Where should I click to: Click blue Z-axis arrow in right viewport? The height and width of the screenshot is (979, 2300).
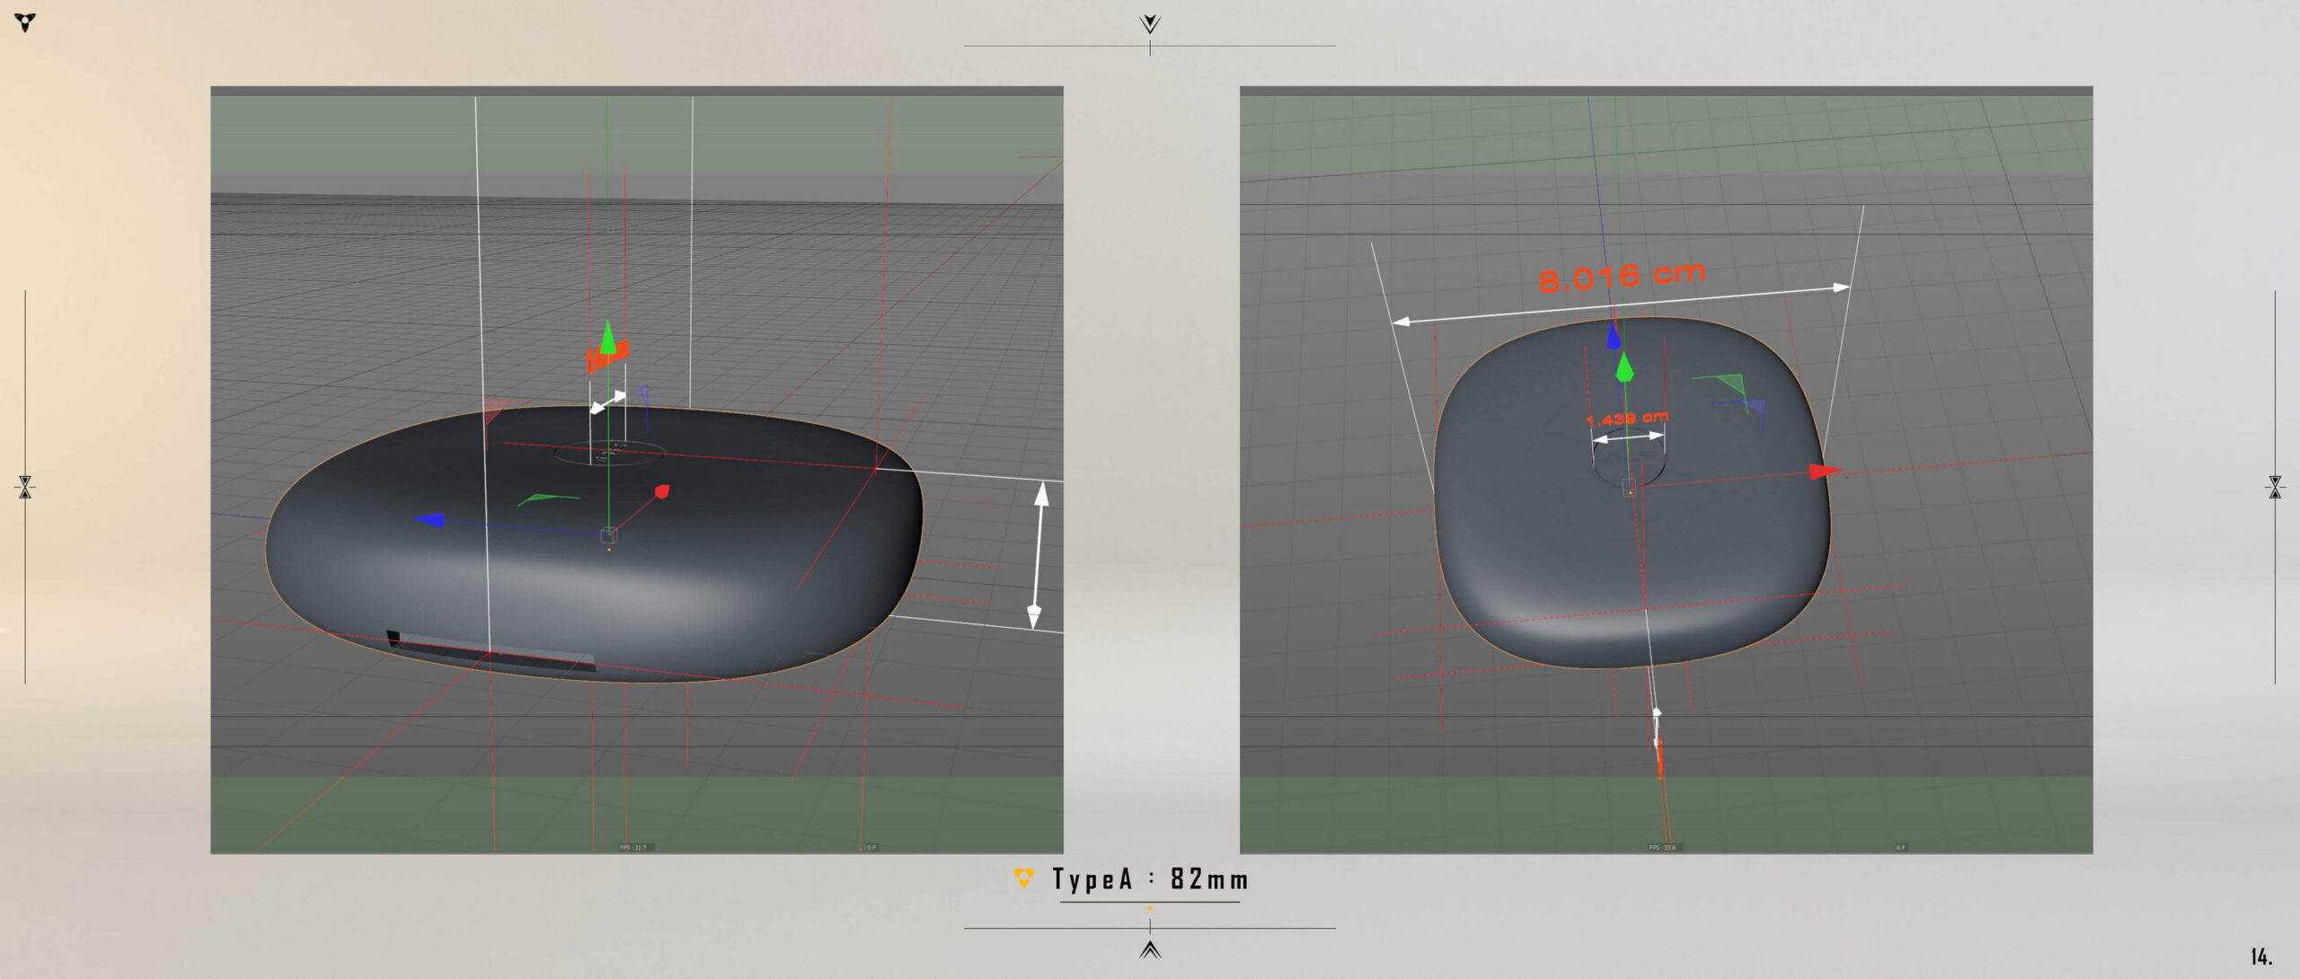click(x=1614, y=337)
